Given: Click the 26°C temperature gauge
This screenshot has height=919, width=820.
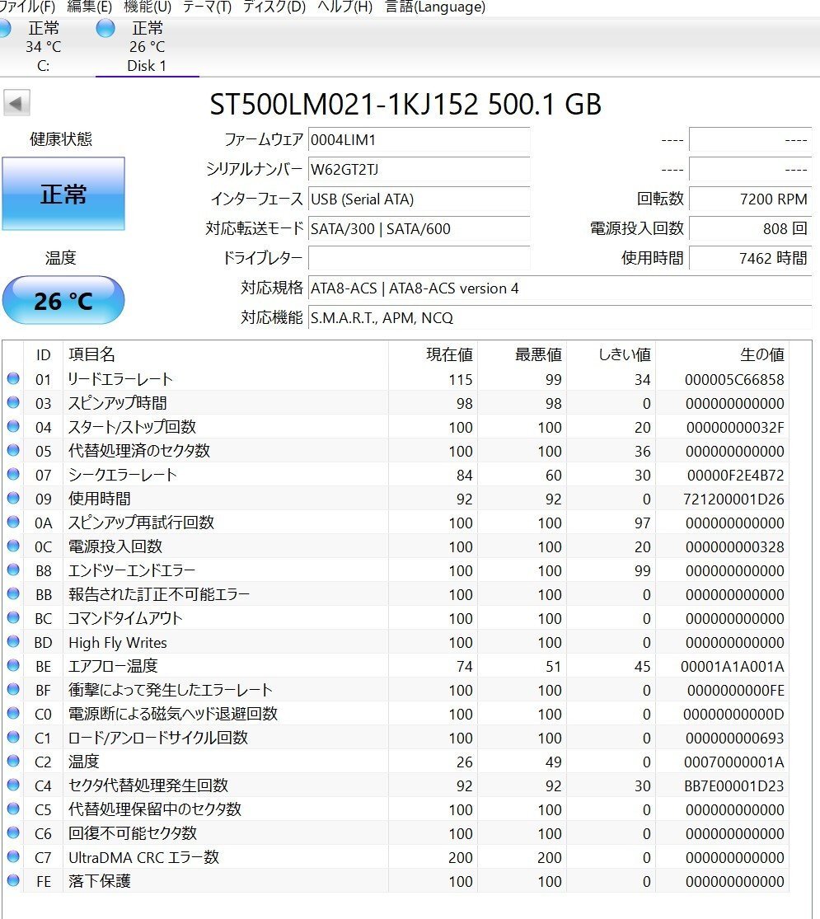Looking at the screenshot, I should click(x=63, y=300).
